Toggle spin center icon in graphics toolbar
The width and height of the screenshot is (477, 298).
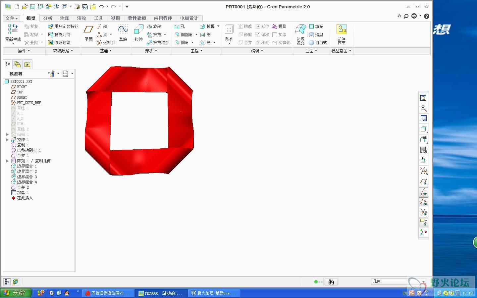tap(423, 232)
